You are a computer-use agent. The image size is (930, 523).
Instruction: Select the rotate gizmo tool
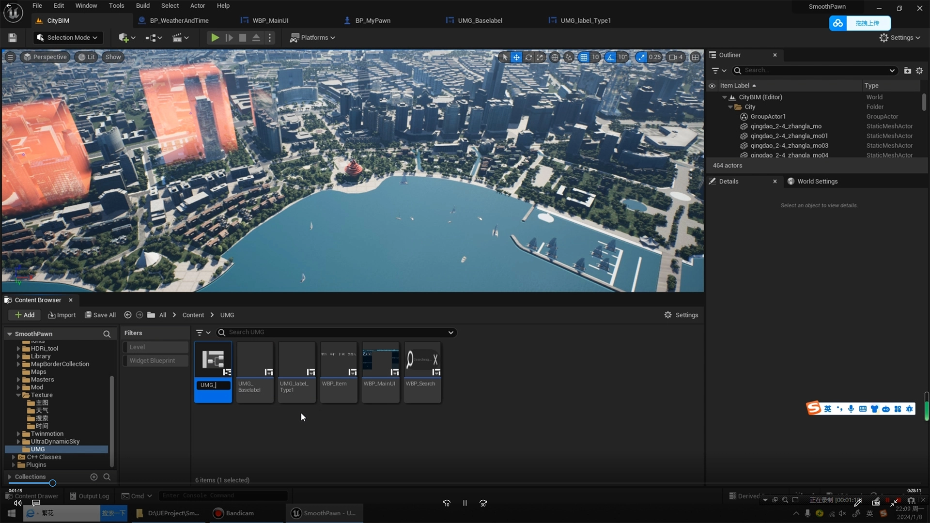528,57
